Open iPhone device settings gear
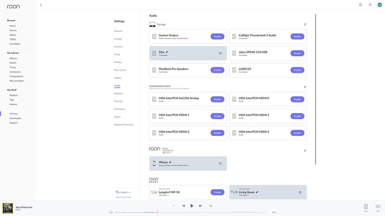385x216 pixels. point(220,163)
